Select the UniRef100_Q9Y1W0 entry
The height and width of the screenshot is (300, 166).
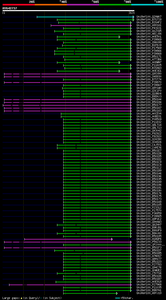[x=149, y=88]
